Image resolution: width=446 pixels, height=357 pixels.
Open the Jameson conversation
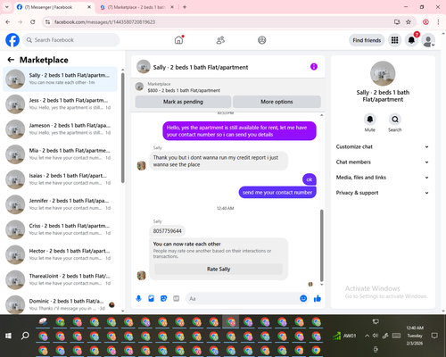60,129
